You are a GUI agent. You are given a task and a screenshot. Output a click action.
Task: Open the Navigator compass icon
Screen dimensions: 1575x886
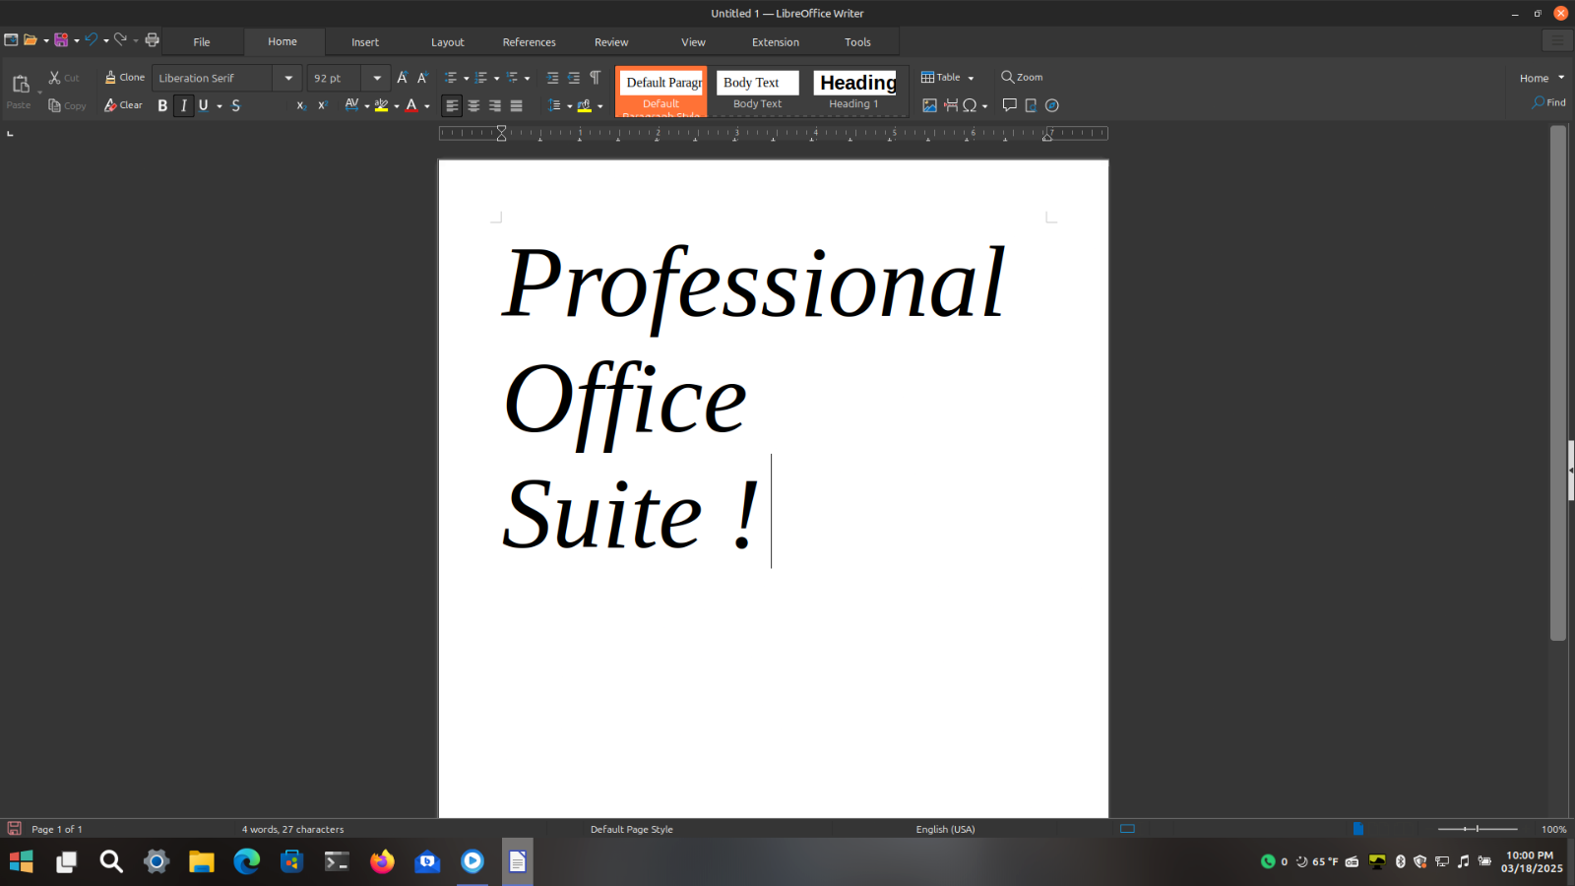click(1051, 105)
